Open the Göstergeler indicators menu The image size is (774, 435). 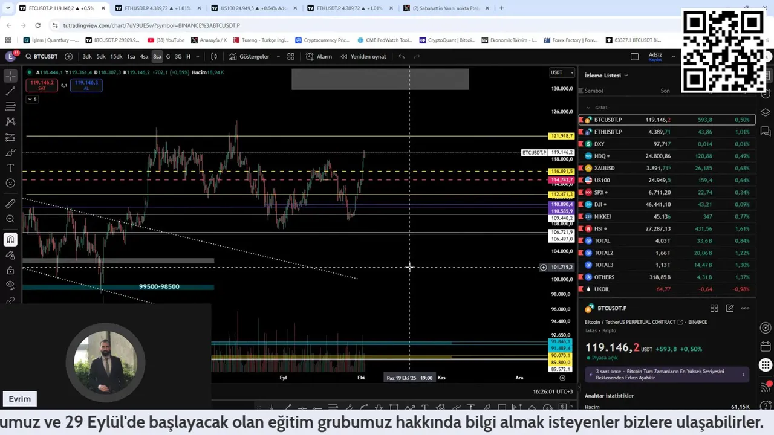tap(249, 56)
